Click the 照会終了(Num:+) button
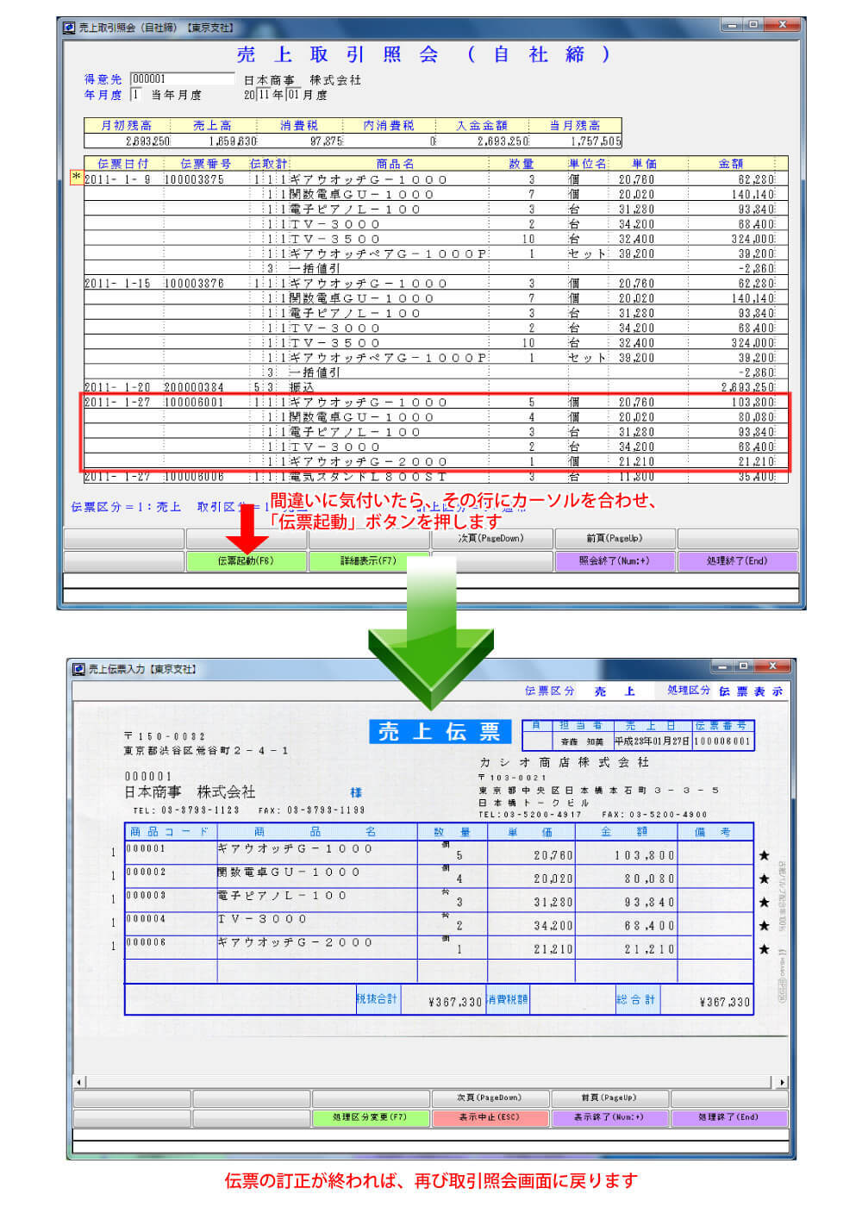 coord(615,561)
